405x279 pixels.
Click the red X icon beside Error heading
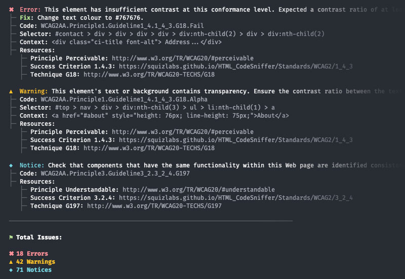tap(12, 9)
